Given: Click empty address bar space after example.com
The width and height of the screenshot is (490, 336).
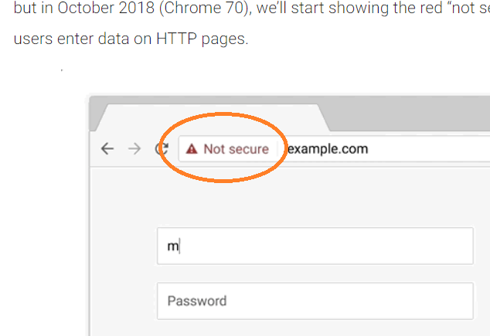Looking at the screenshot, I should tap(428, 149).
